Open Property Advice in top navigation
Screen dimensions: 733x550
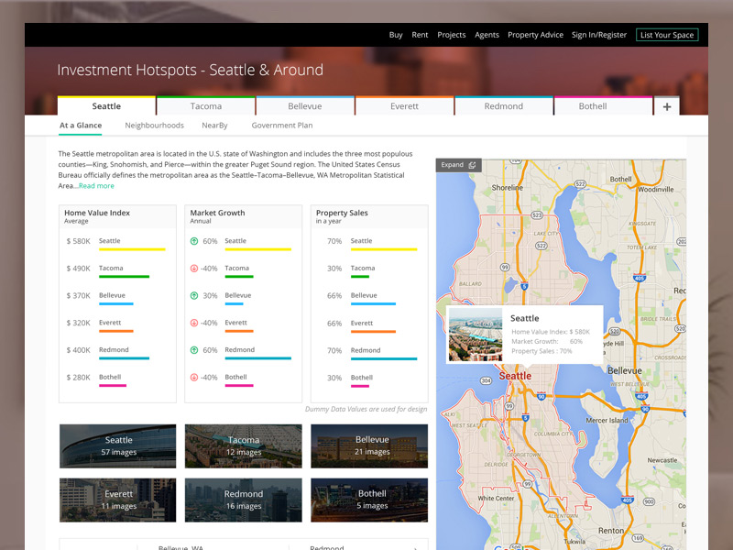coord(535,35)
